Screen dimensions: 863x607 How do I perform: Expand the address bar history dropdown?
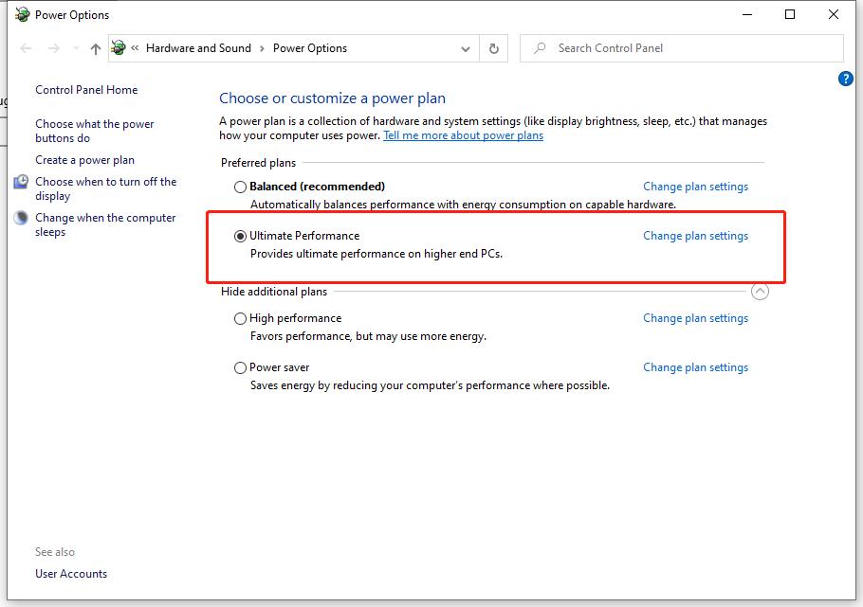coord(466,48)
